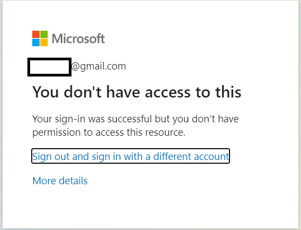Click the "permission to access this resource" line

[x=109, y=133]
